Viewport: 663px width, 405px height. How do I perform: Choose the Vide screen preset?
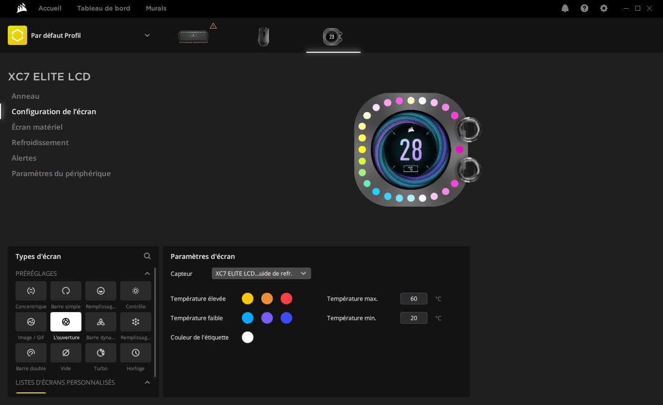(66, 353)
